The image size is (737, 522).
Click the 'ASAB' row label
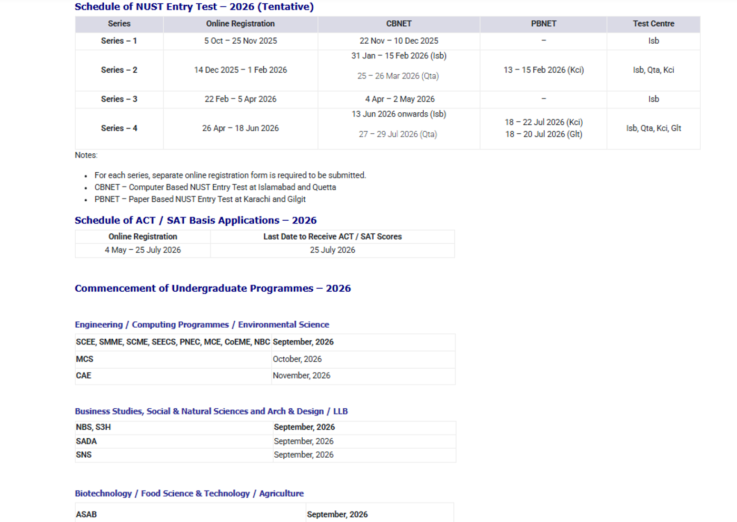coord(86,515)
